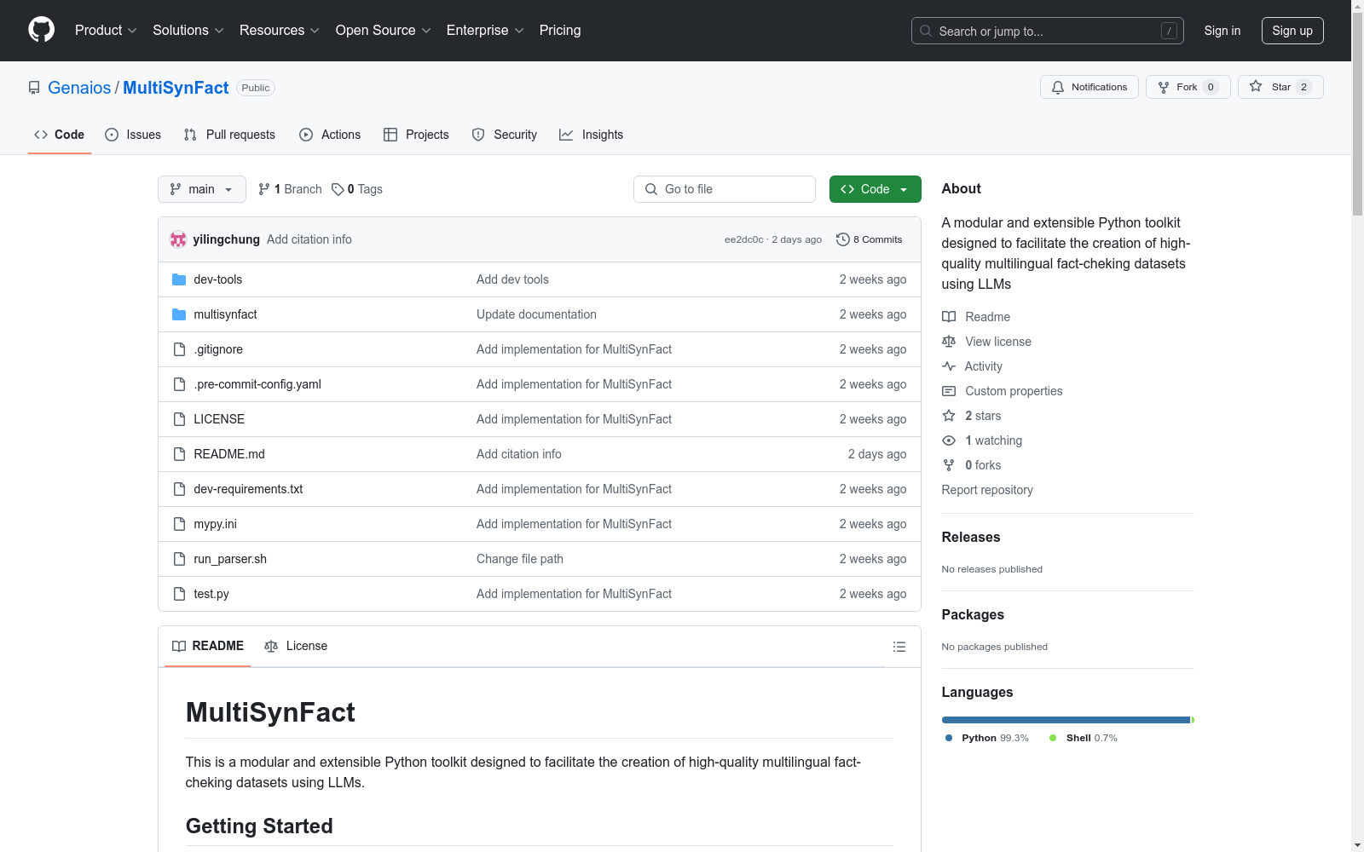Open the MultiSynFact repository name link
The width and height of the screenshot is (1364, 852).
tap(176, 88)
